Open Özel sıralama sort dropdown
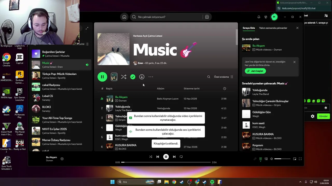This screenshot has height=186, width=332. click(224, 77)
